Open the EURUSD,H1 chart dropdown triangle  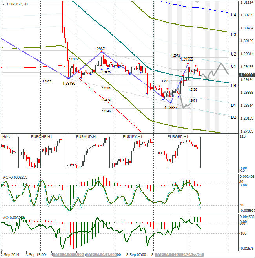[x=4, y=4]
